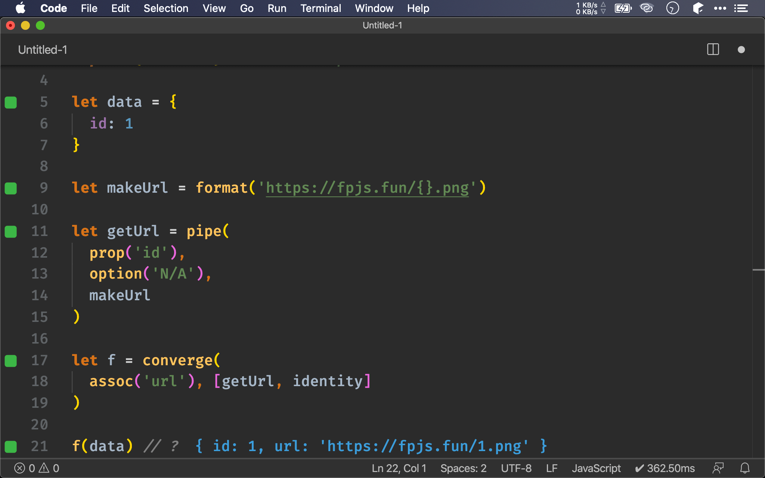Screen dimensions: 765x478
Task: Open the Selection menu
Action: (166, 8)
